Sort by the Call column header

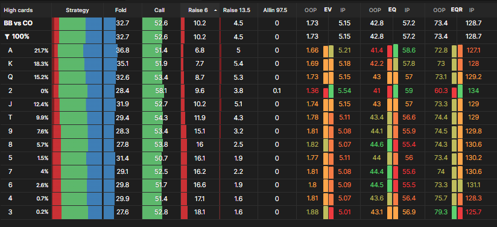click(159, 10)
